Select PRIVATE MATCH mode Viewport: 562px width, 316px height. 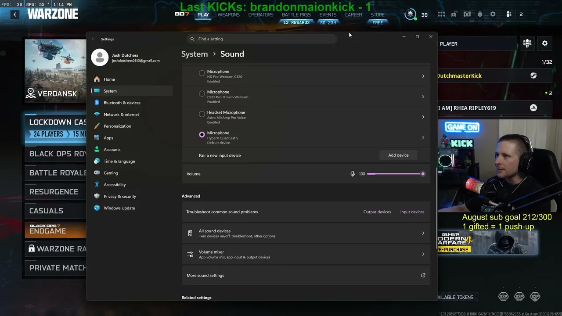(55, 268)
